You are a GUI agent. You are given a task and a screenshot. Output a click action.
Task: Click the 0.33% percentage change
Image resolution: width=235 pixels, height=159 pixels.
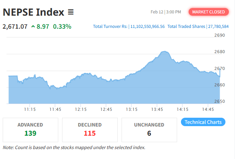[62, 27]
